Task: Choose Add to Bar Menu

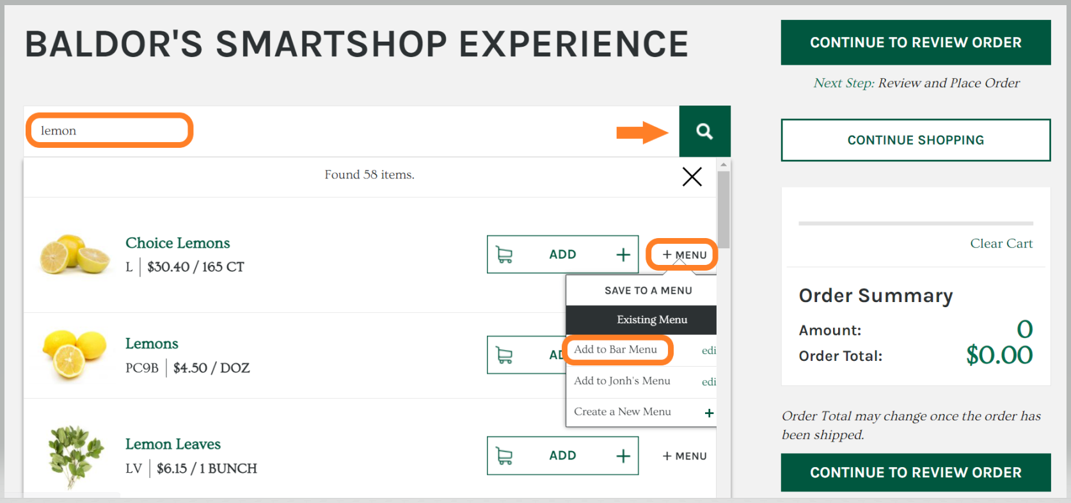Action: pyautogui.click(x=615, y=349)
